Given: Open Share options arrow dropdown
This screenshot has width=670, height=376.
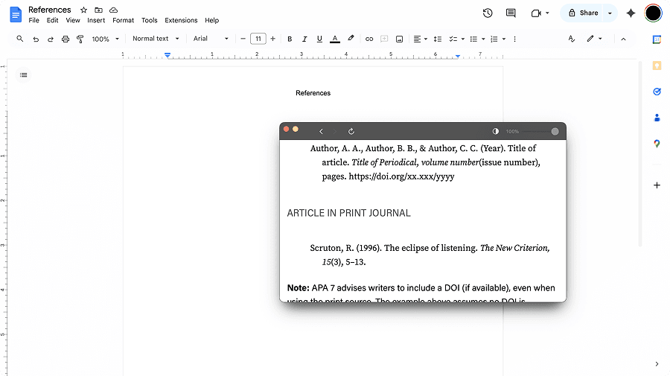Looking at the screenshot, I should (x=610, y=13).
